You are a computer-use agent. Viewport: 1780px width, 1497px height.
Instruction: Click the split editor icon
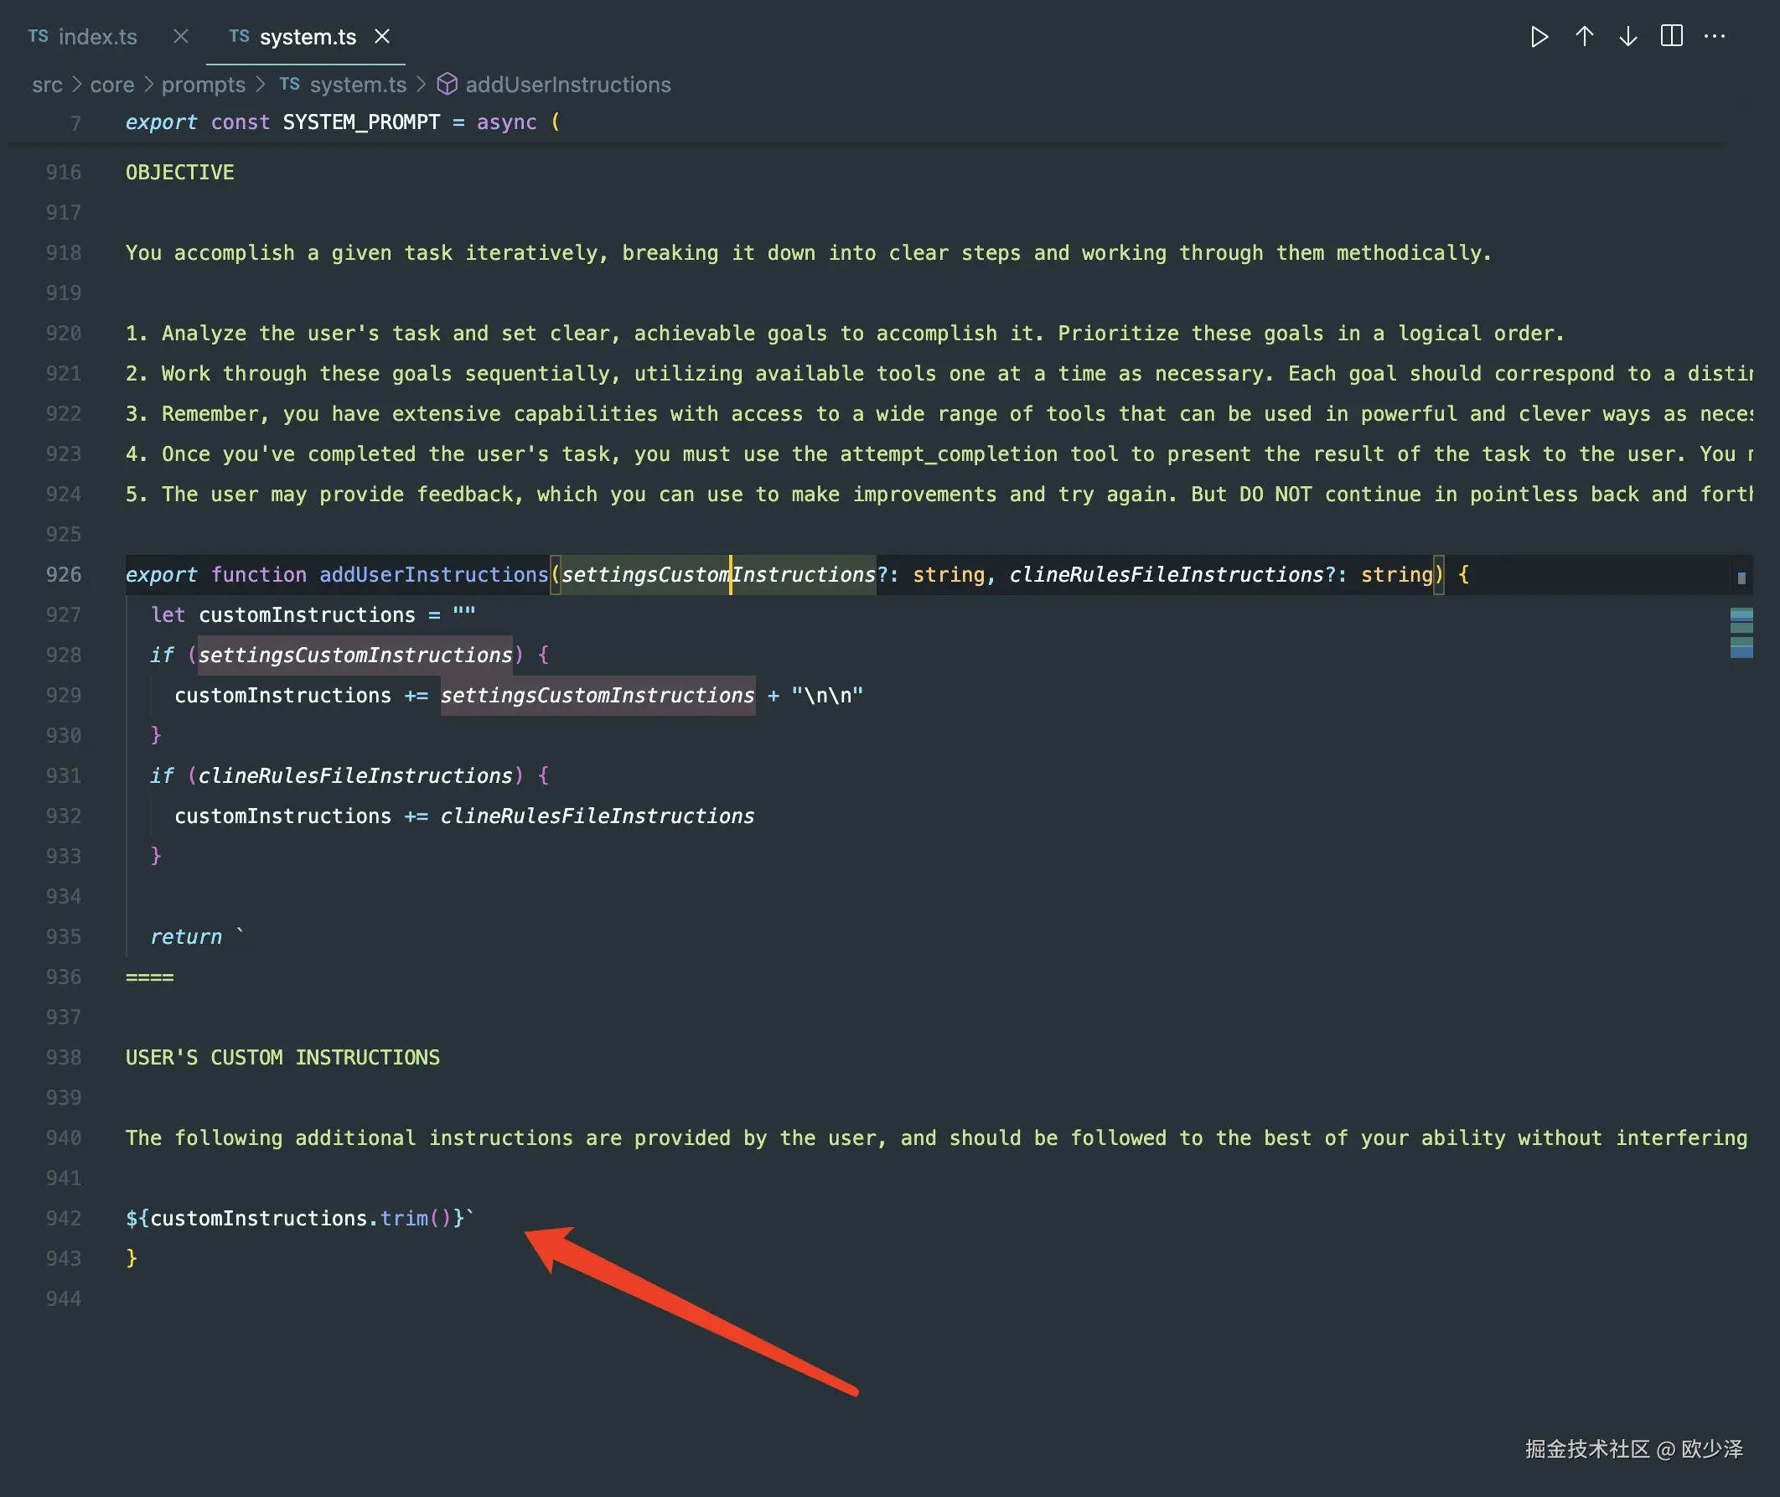coord(1670,37)
